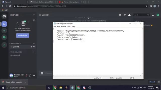Select the Xe server icon
The width and height of the screenshot is (161, 90).
tap(4, 24)
